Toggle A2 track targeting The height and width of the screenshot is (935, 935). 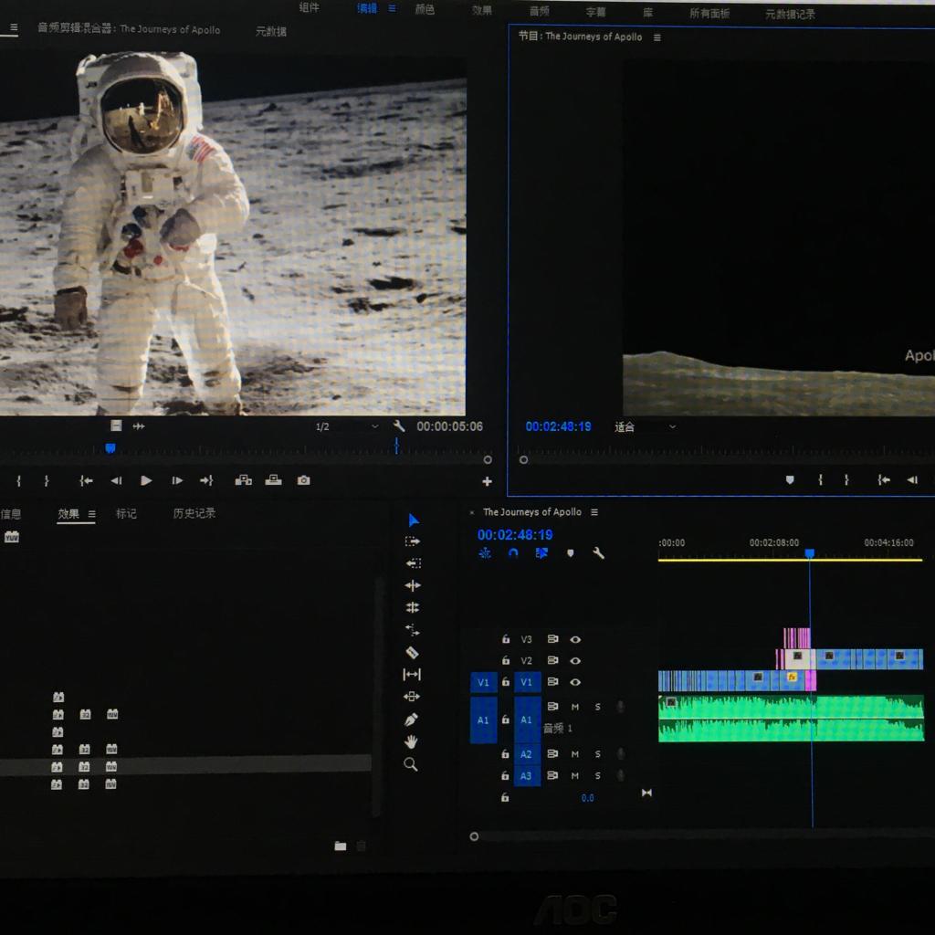pyautogui.click(x=527, y=754)
